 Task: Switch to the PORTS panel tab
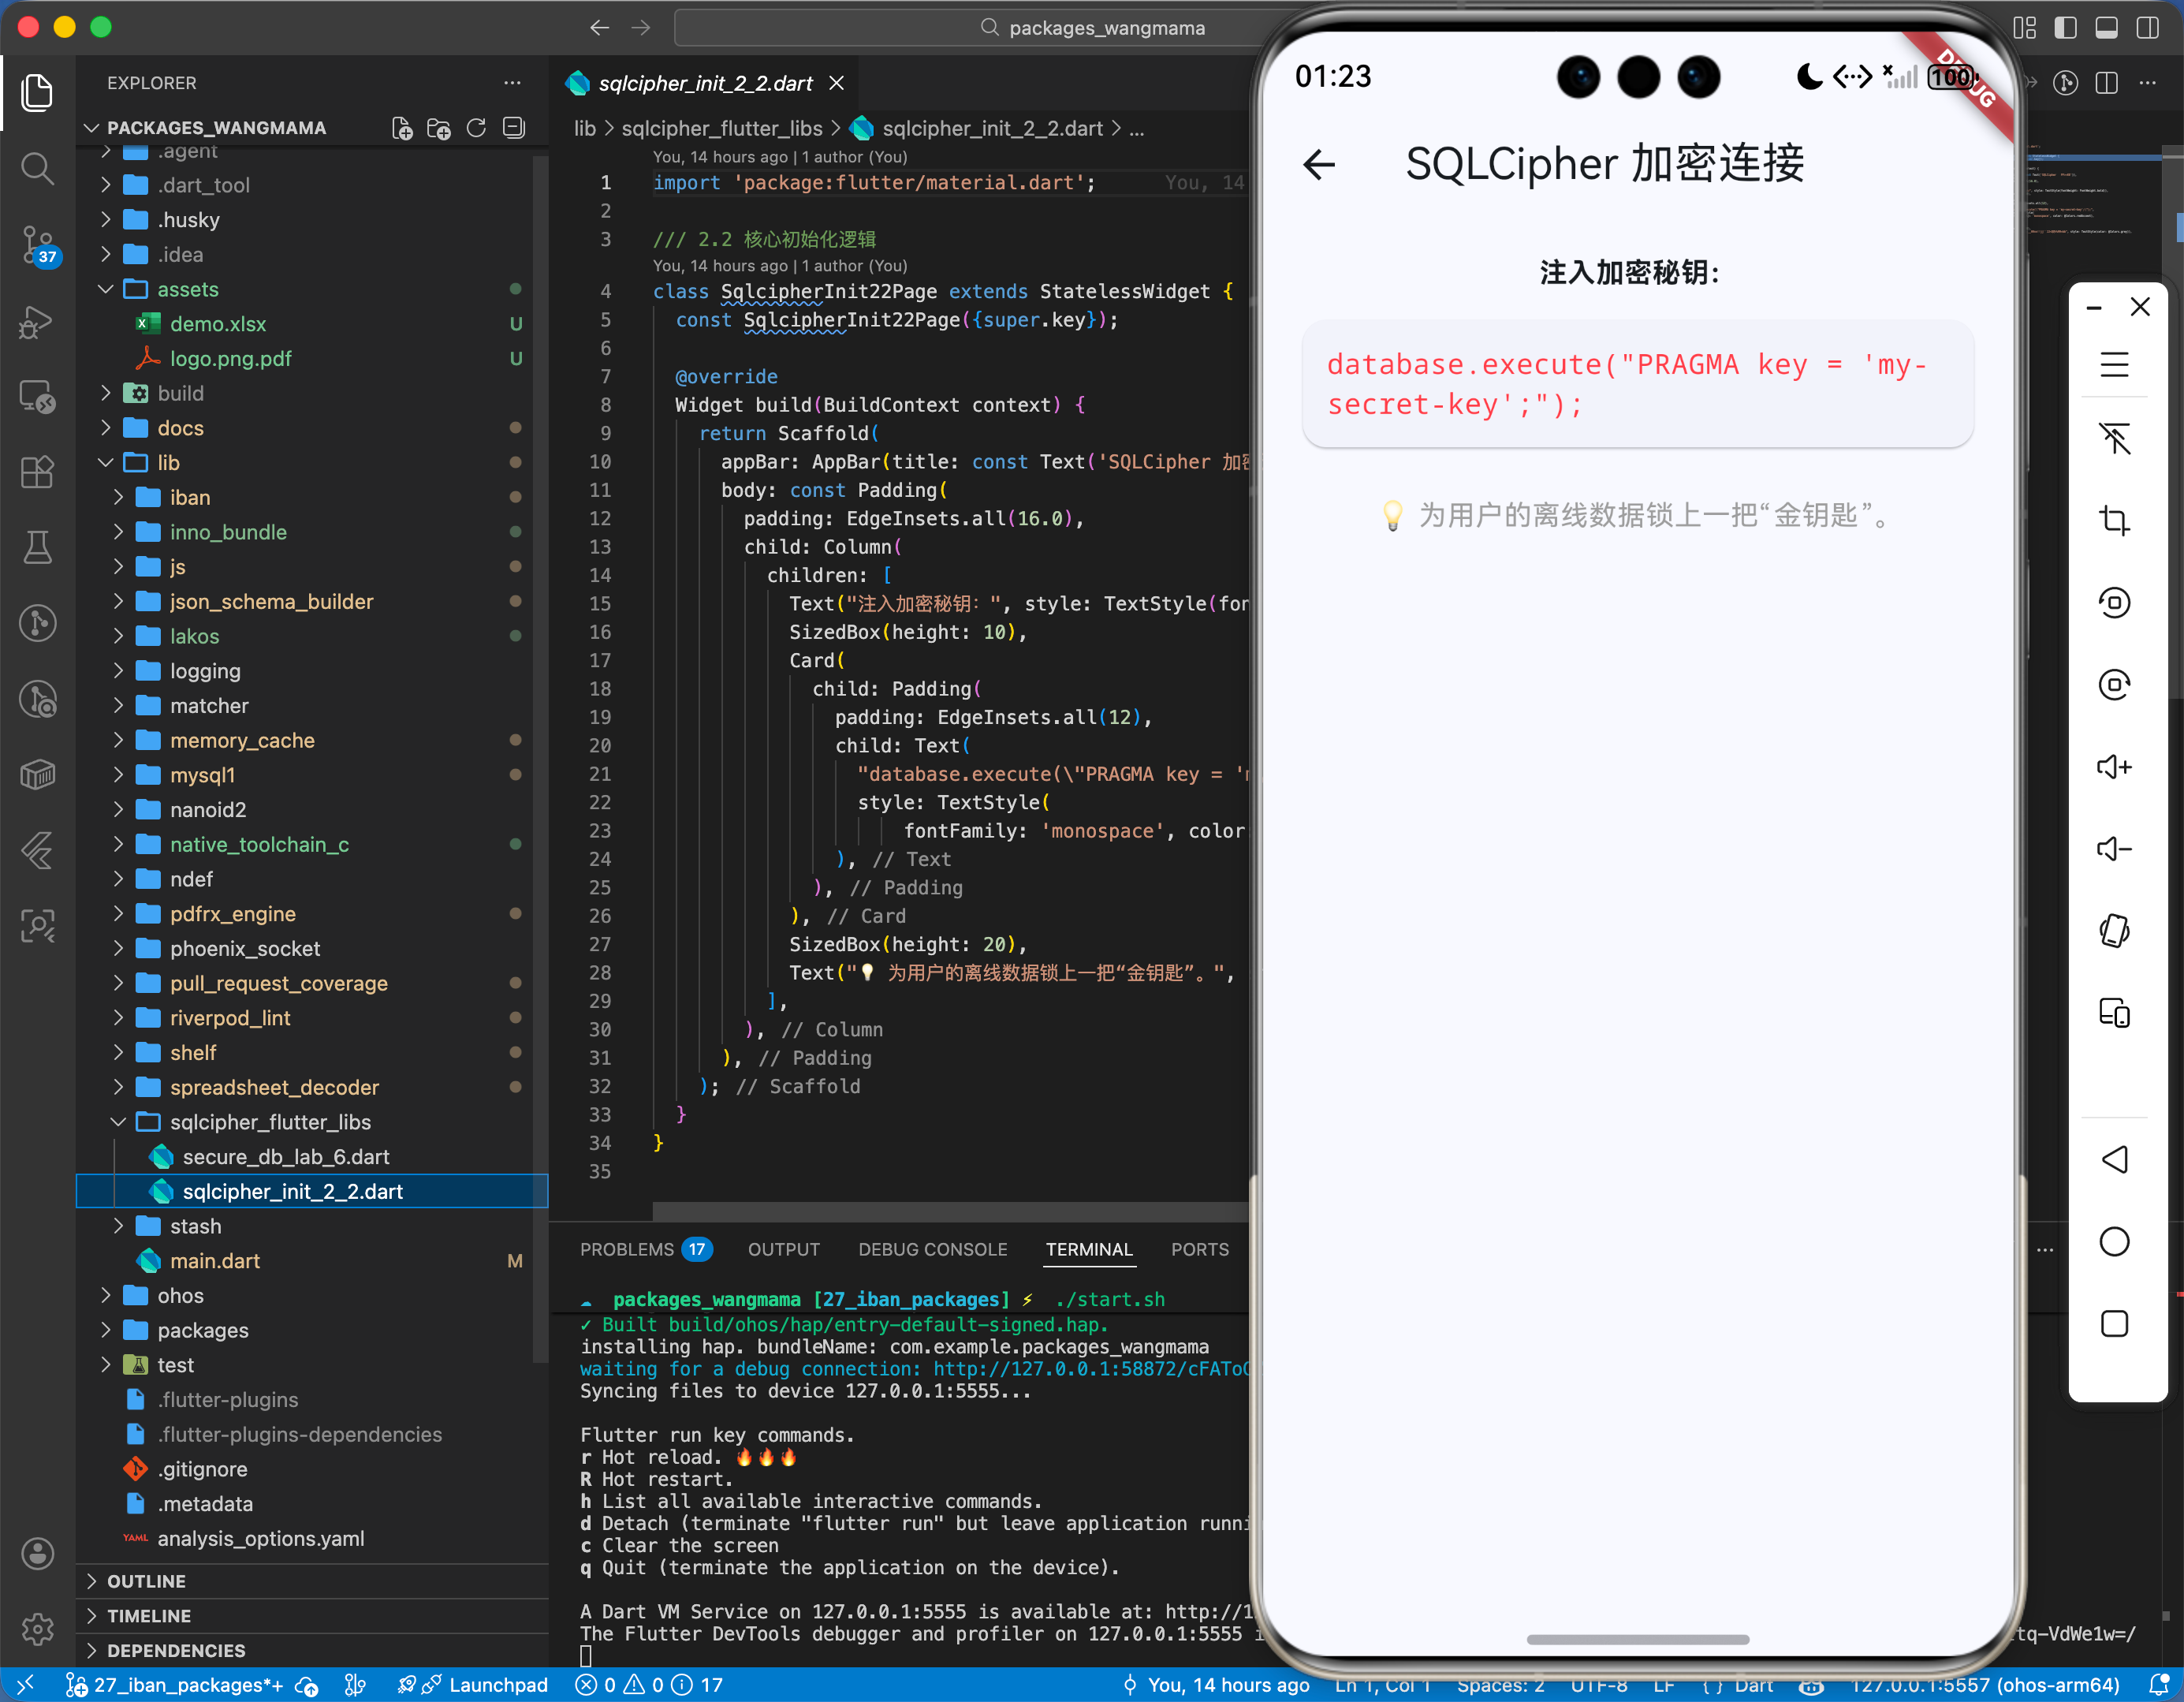pyautogui.click(x=1200, y=1250)
